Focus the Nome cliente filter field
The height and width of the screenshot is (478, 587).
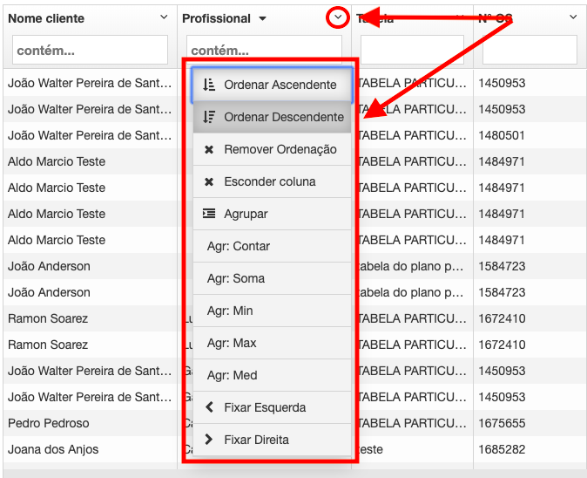(90, 50)
